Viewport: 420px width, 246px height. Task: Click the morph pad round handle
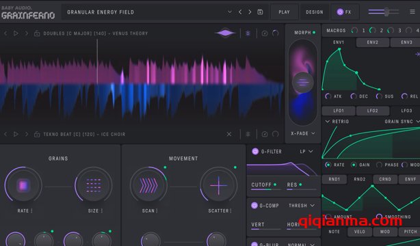pos(302,83)
